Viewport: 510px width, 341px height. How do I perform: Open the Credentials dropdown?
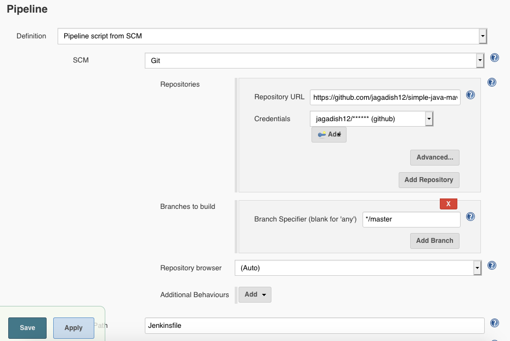pyautogui.click(x=371, y=118)
